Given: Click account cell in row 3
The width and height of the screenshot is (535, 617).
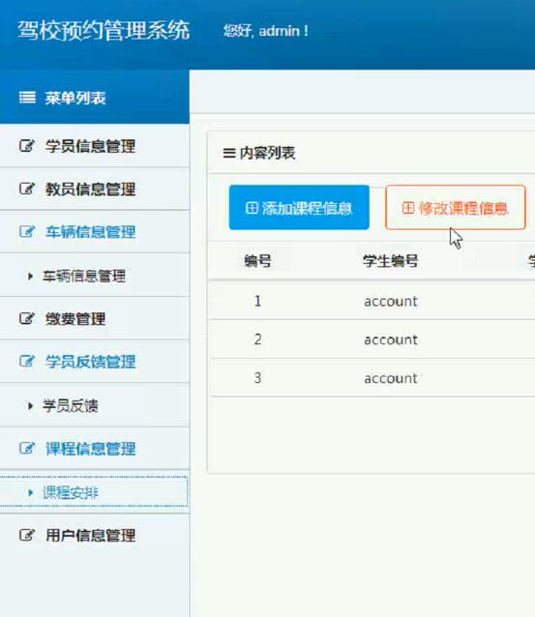Looking at the screenshot, I should point(391,378).
